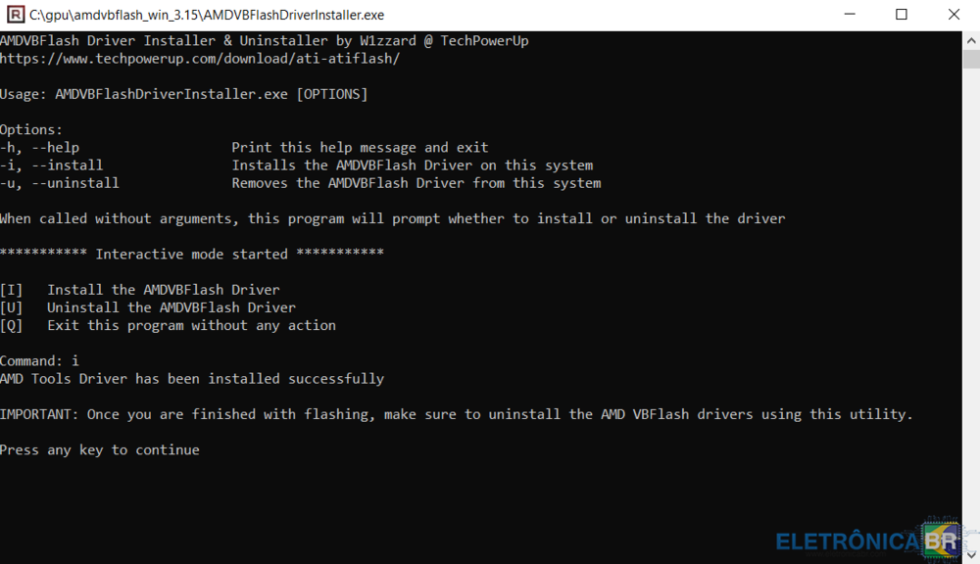The height and width of the screenshot is (564, 980).
Task: Click the "-h, --help" option text
Action: [x=39, y=147]
